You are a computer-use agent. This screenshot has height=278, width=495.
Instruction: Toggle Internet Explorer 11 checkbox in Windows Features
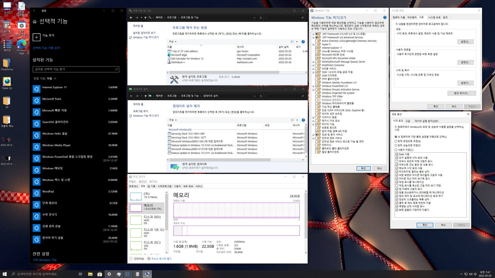[x=317, y=48]
